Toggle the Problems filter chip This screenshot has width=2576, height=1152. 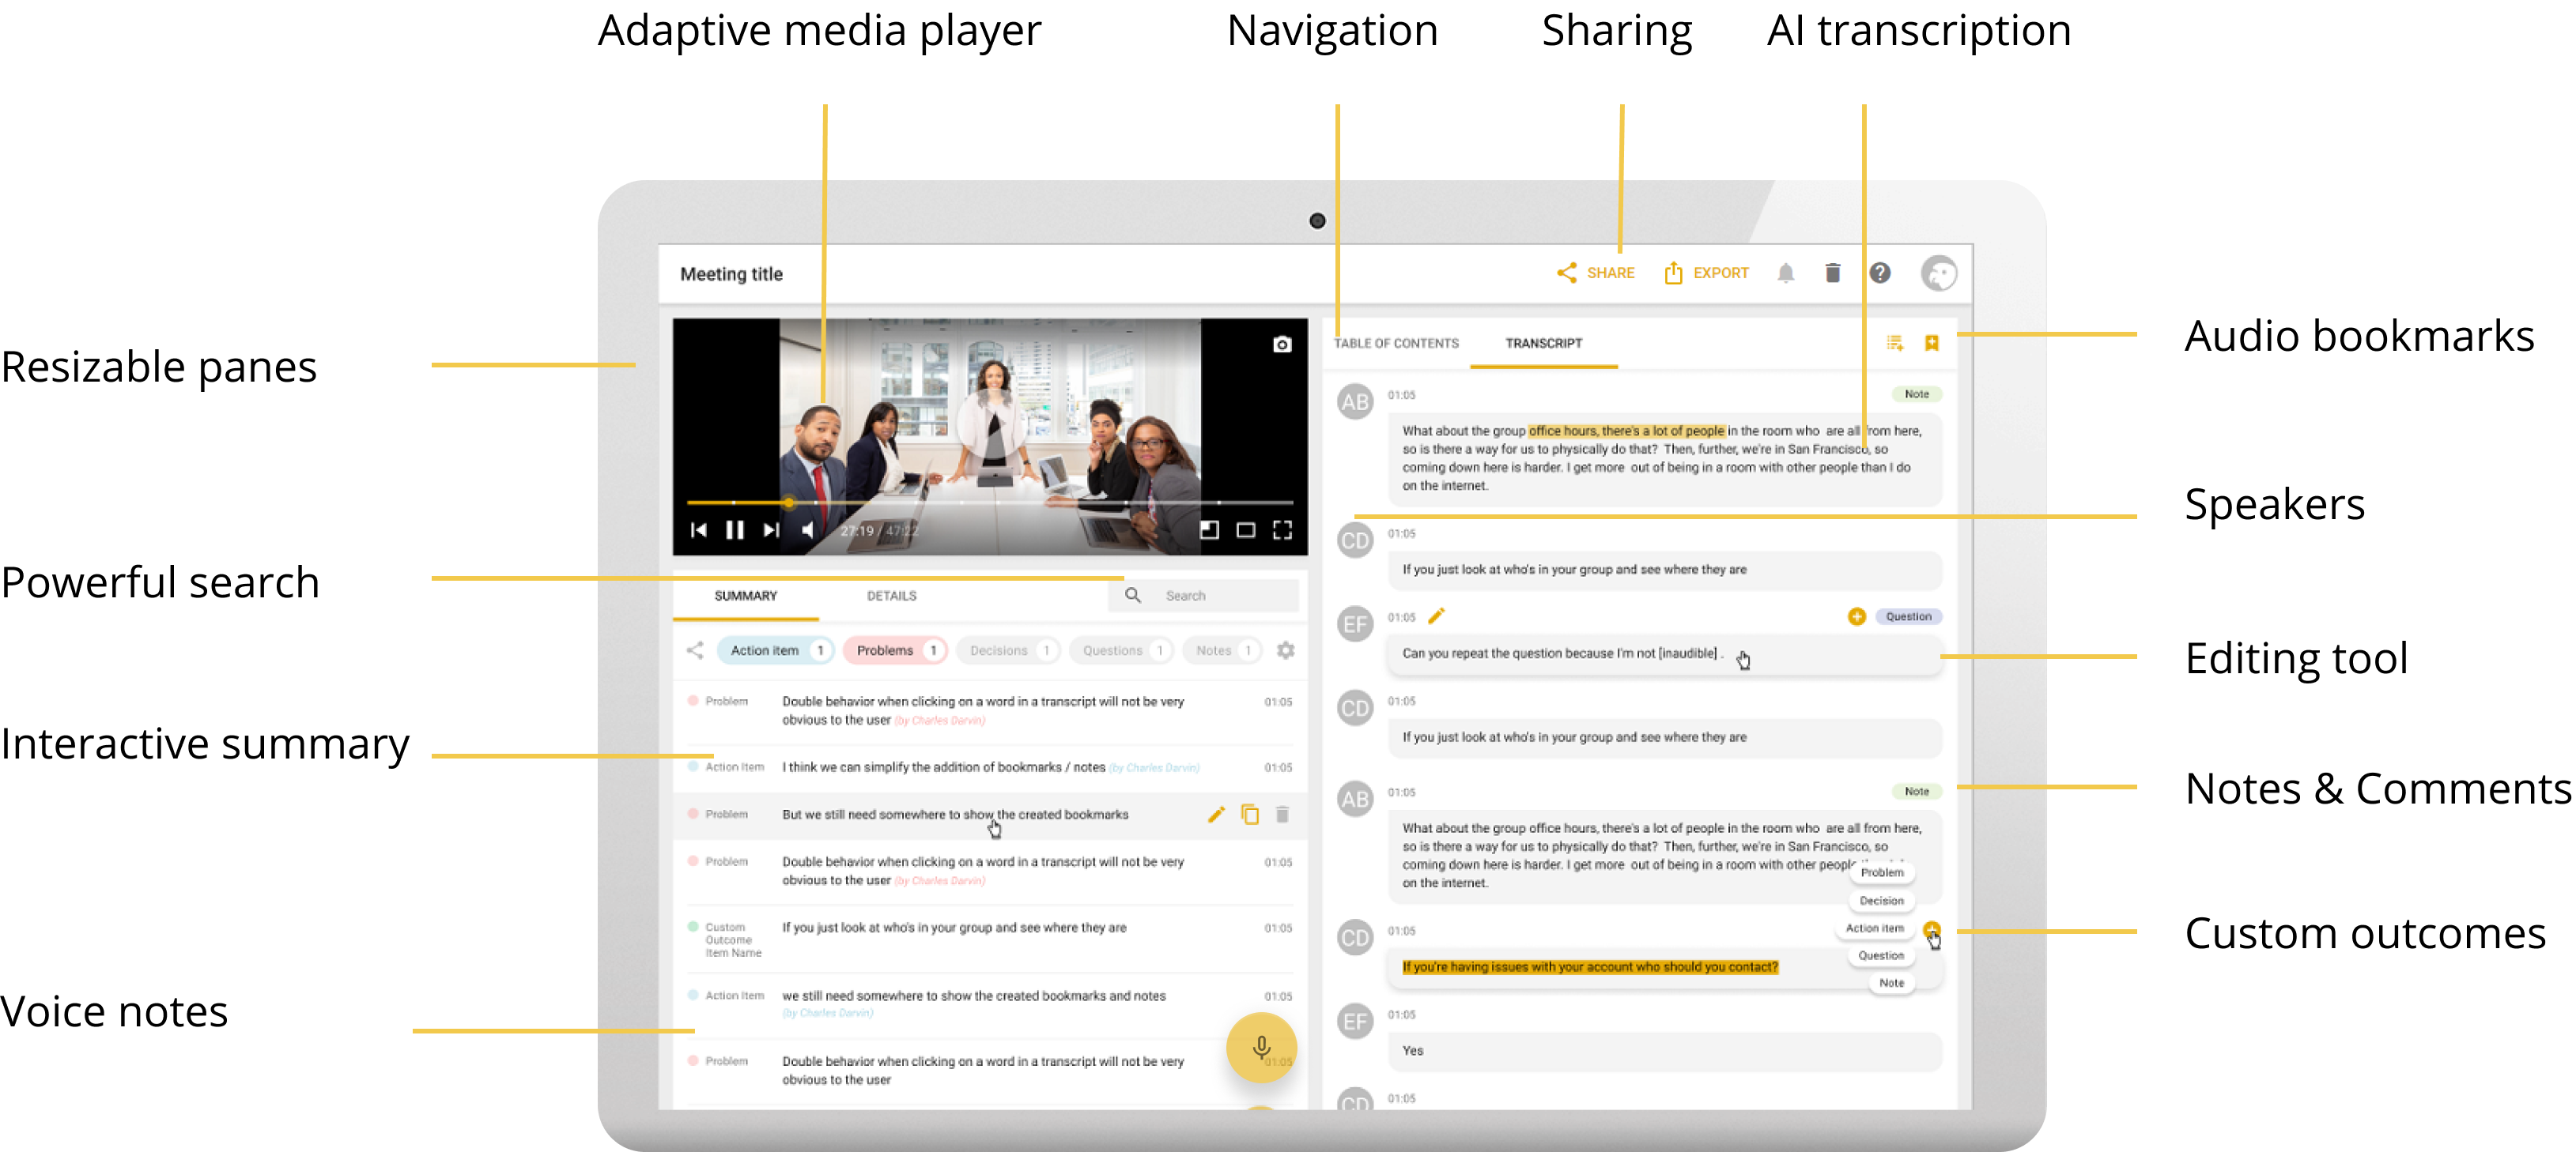[x=894, y=650]
